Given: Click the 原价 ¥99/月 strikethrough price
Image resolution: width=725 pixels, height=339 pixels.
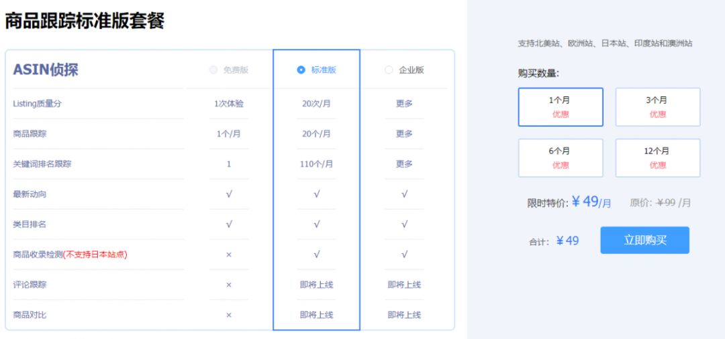Looking at the screenshot, I should pos(661,202).
